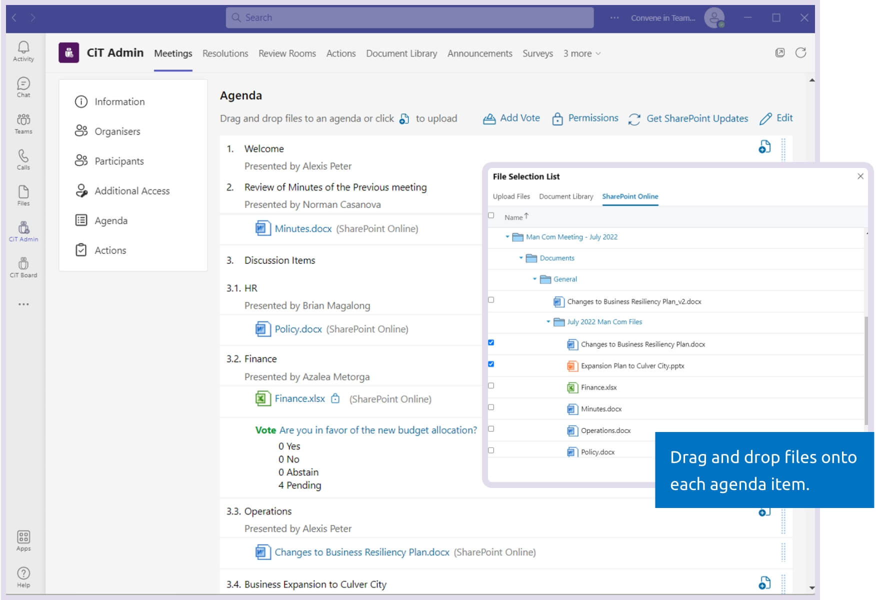Switch to the Resolutions tab
The height and width of the screenshot is (600, 876).
pos(225,53)
